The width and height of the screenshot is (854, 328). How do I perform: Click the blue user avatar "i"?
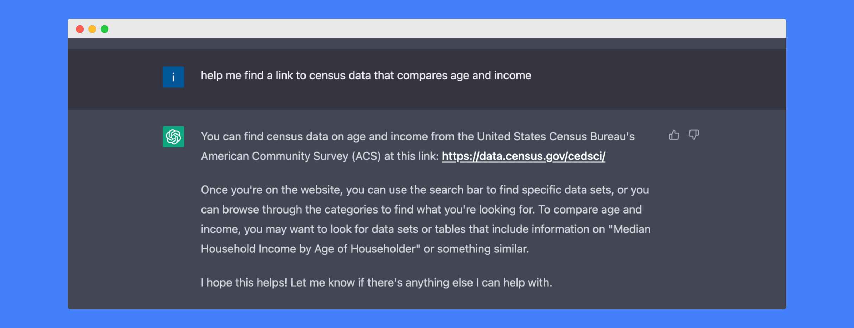point(173,77)
